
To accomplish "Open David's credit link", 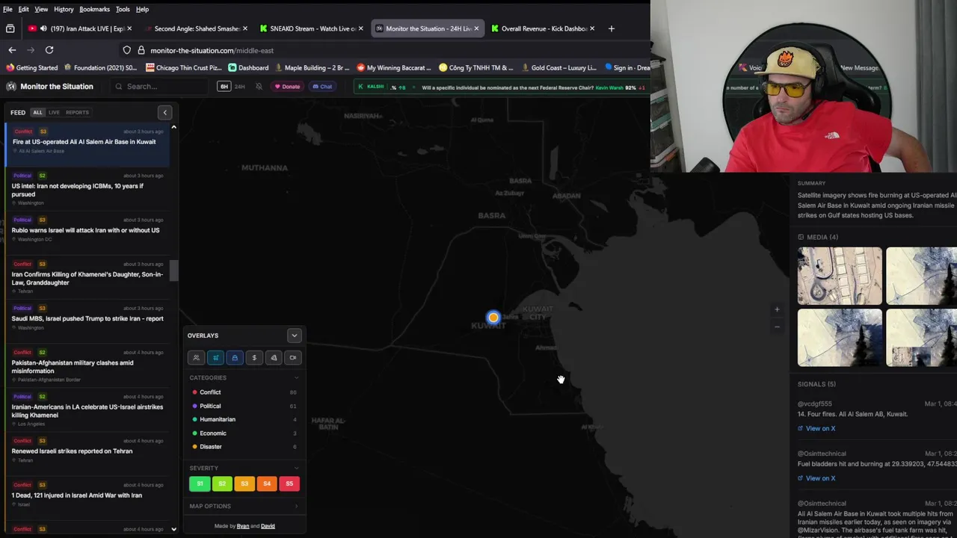I will pyautogui.click(x=268, y=526).
